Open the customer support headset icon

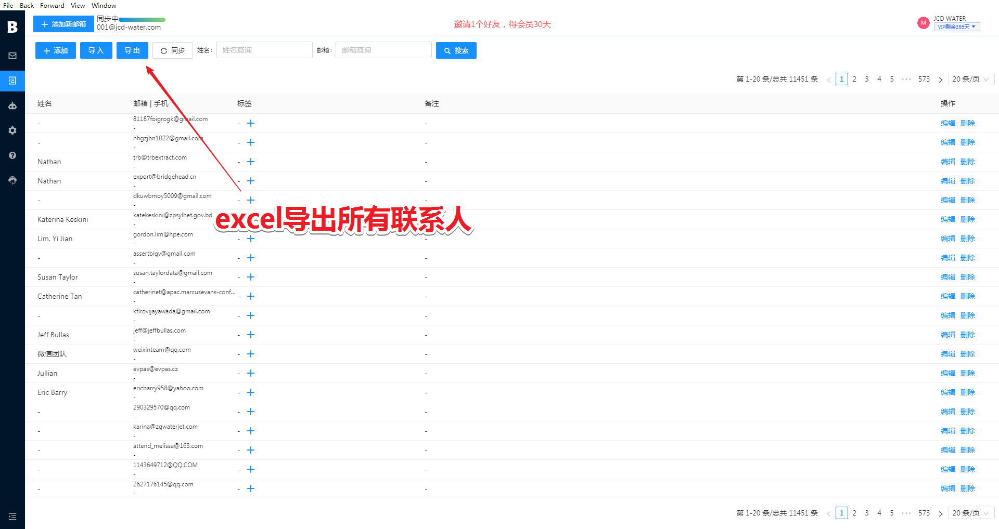click(12, 180)
